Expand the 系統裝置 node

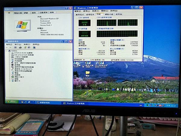point(10,61)
